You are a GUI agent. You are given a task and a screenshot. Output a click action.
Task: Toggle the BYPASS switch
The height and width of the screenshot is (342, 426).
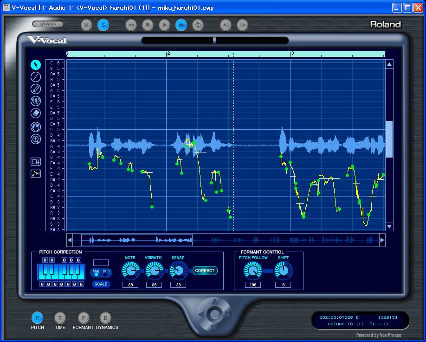point(48,24)
